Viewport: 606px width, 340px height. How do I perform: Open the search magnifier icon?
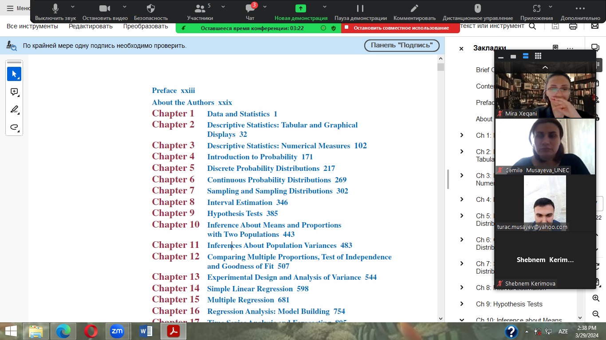click(x=532, y=26)
